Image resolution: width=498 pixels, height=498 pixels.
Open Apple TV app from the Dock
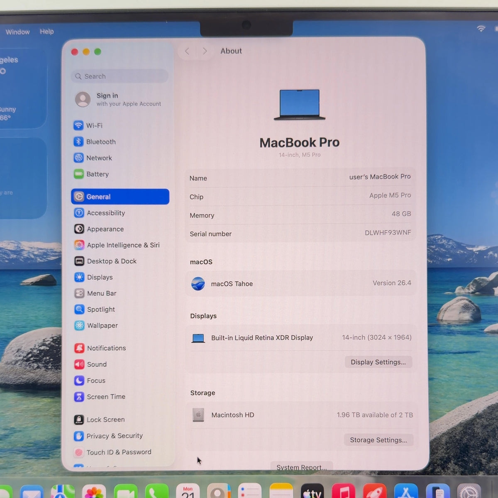coord(312,491)
